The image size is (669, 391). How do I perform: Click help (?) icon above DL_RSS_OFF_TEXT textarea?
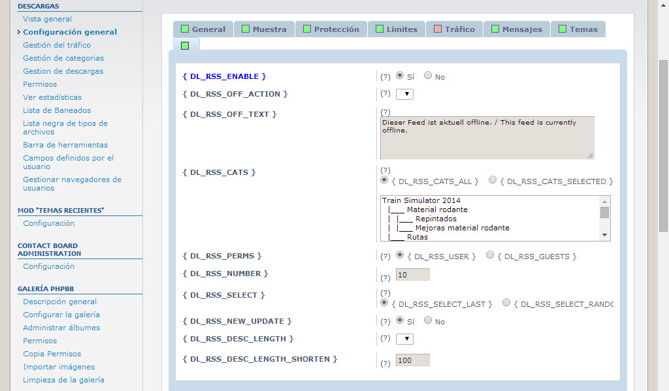(x=385, y=112)
